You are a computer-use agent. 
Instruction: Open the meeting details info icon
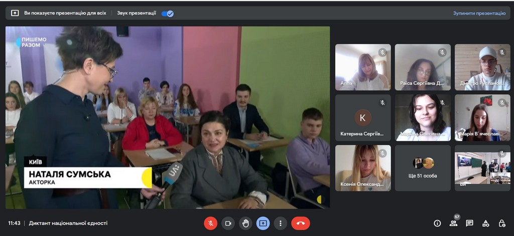coord(437,223)
